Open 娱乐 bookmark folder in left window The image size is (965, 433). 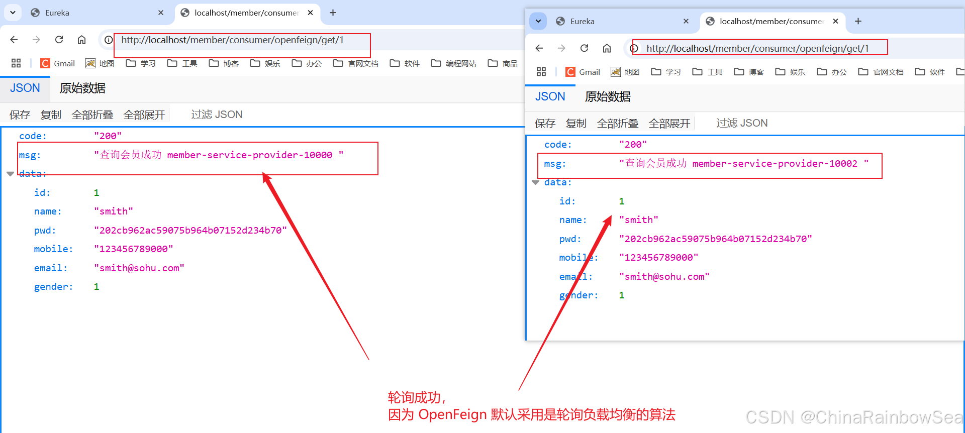265,63
